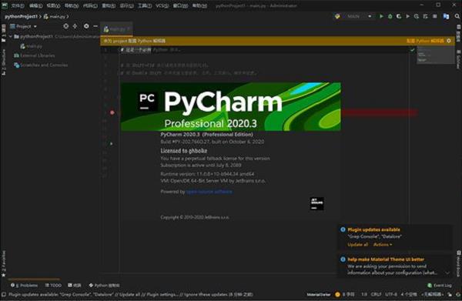
Task: Click the open-source software link in About dialog
Action: click(209, 192)
